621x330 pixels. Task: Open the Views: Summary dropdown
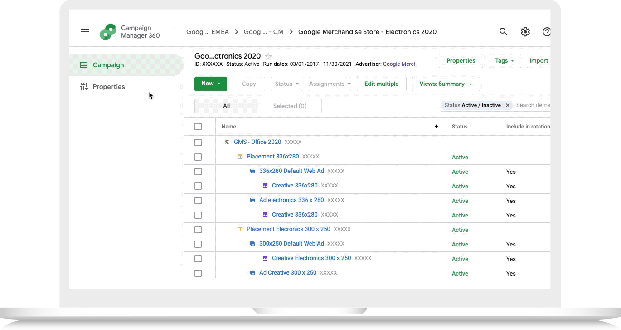pos(446,84)
